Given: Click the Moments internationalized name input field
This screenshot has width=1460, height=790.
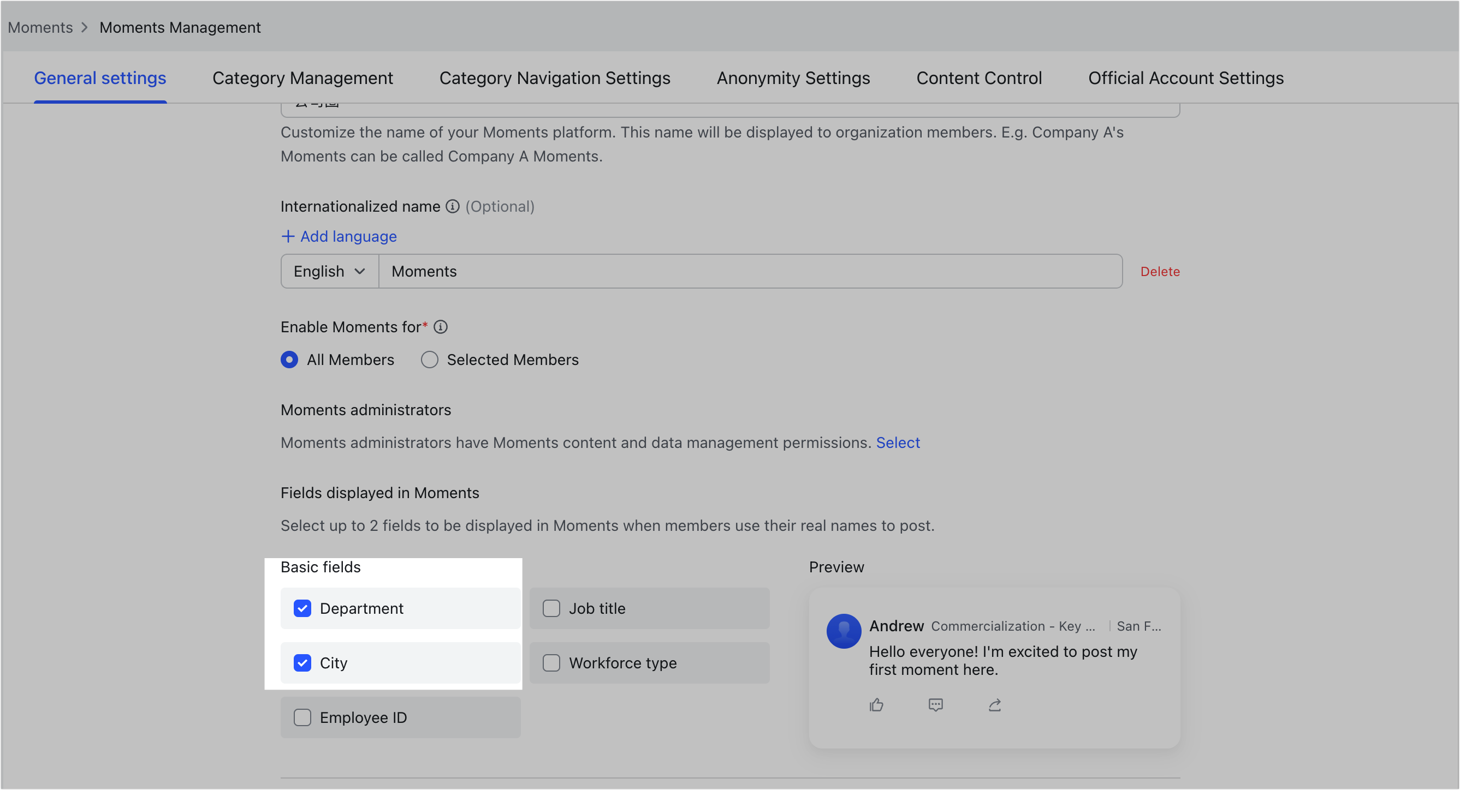Looking at the screenshot, I should pos(750,272).
